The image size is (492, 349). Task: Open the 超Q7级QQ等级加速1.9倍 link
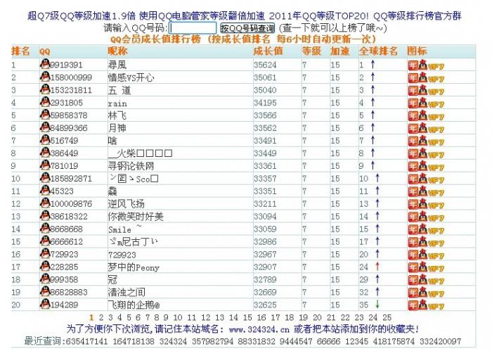click(82, 16)
